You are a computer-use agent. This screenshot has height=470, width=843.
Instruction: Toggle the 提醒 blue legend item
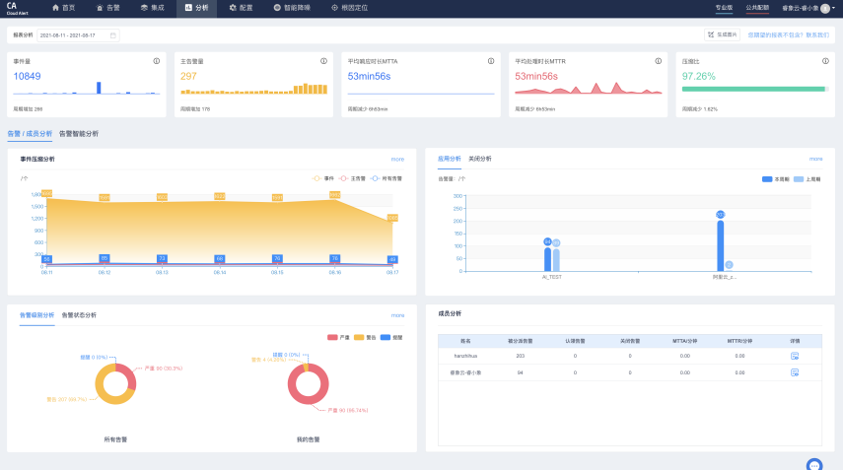pos(390,337)
